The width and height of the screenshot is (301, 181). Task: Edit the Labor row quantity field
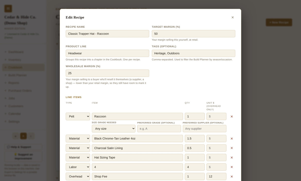click(195, 167)
